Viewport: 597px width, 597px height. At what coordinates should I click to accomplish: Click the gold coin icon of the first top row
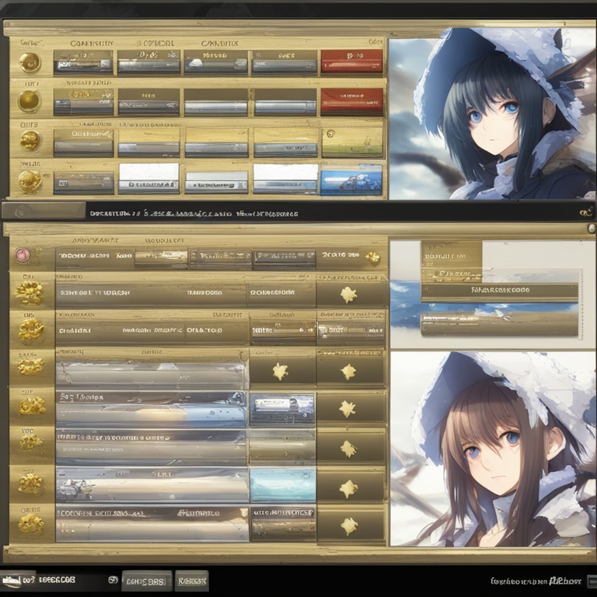(x=30, y=63)
